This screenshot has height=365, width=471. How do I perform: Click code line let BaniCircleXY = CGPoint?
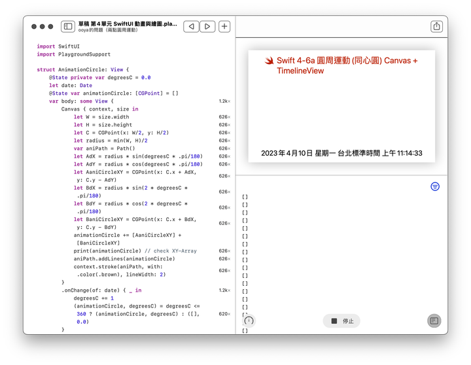[x=135, y=223]
